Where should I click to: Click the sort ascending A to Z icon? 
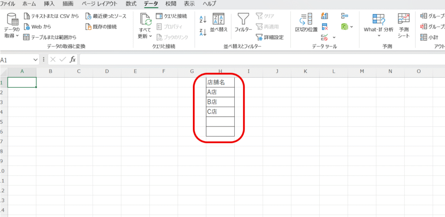coord(203,19)
